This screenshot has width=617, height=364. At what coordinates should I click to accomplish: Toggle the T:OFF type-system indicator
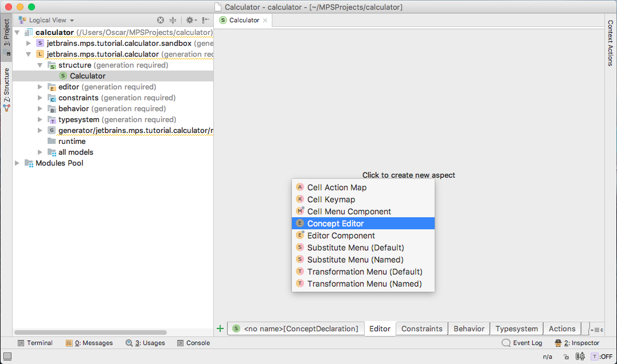602,357
